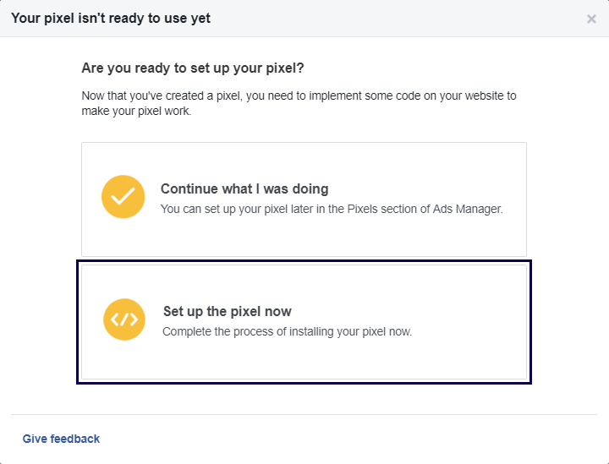This screenshot has width=609, height=464.
Task: Click the words "Ads Manager" in the first option
Action: (470, 209)
